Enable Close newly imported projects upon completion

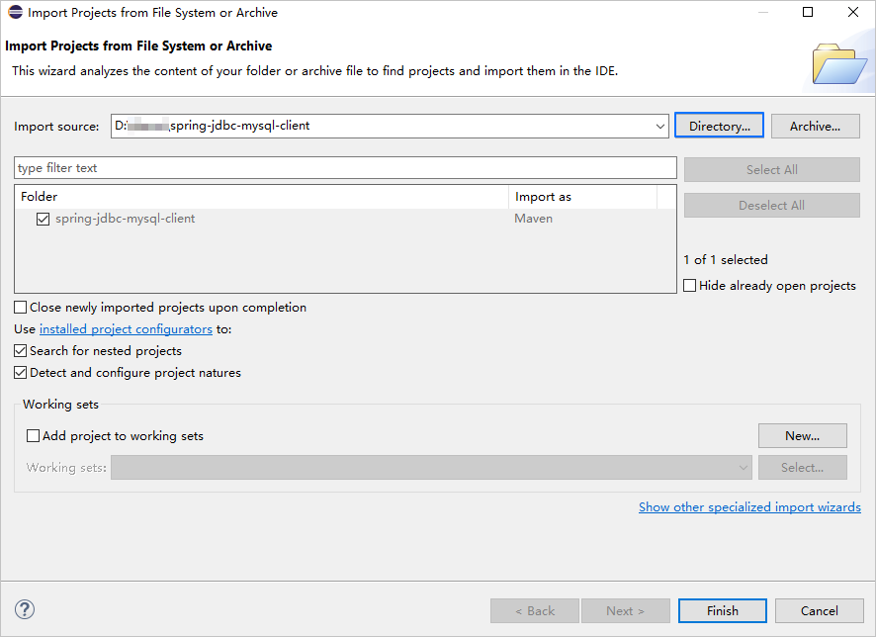point(21,308)
